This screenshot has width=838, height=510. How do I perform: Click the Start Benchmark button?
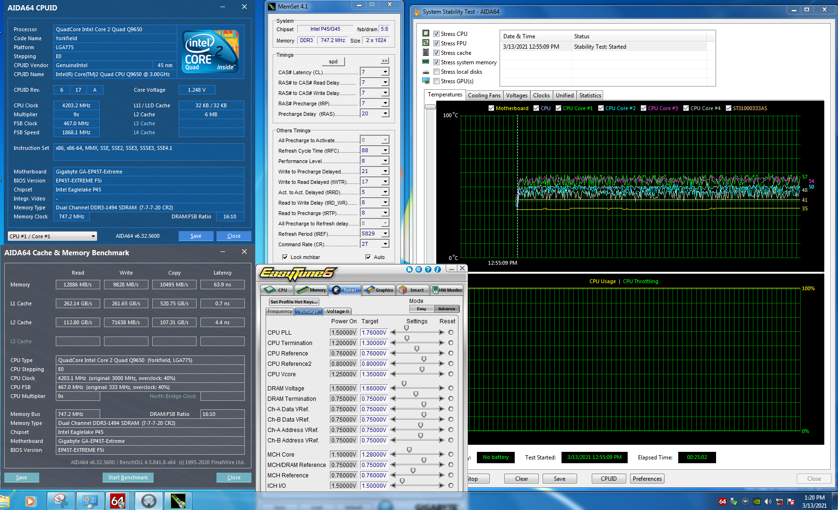click(x=128, y=477)
